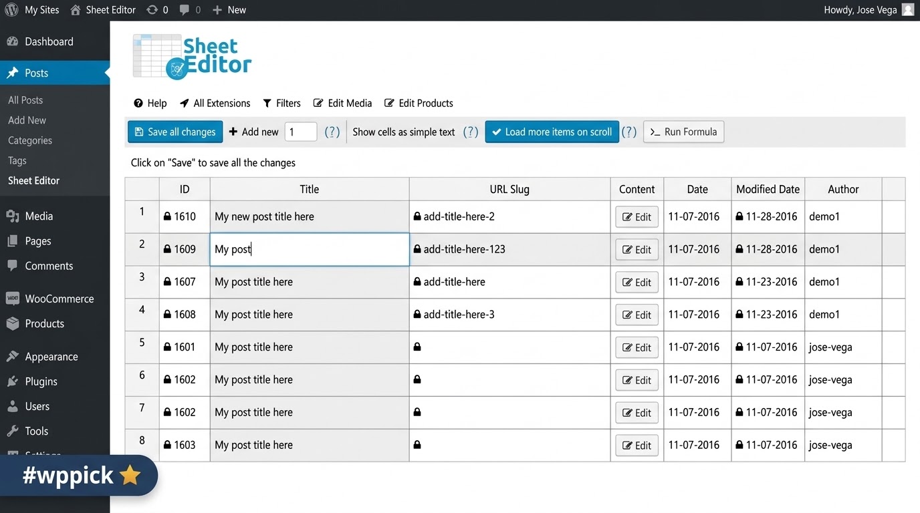Open the Sheet Editor home link

[103, 10]
